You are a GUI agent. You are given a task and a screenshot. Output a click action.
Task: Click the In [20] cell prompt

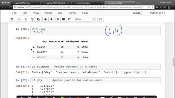click(22, 29)
